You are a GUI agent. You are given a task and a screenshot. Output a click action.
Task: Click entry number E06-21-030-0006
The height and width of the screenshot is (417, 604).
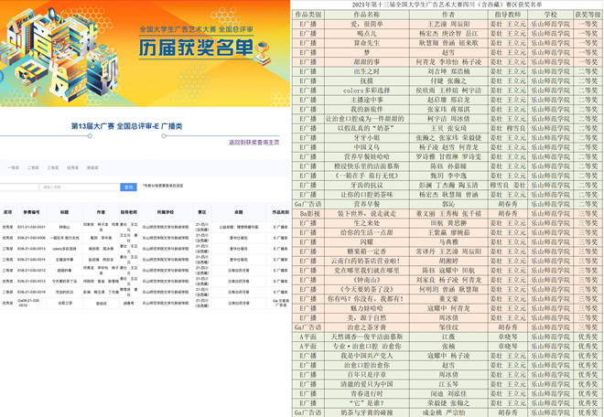coord(31,238)
